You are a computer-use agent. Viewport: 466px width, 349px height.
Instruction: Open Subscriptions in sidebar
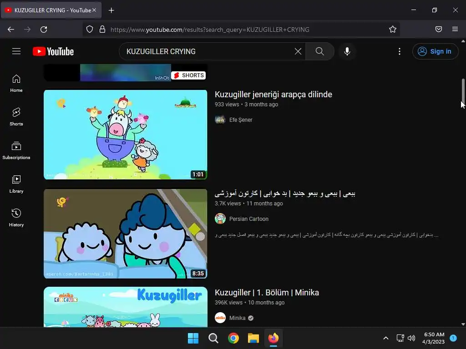pos(16,150)
